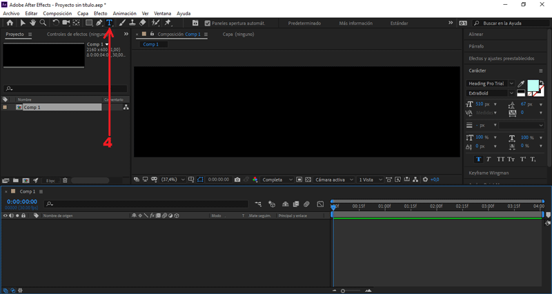Click the composition mini-flowchart icon in timeline

pyautogui.click(x=258, y=204)
